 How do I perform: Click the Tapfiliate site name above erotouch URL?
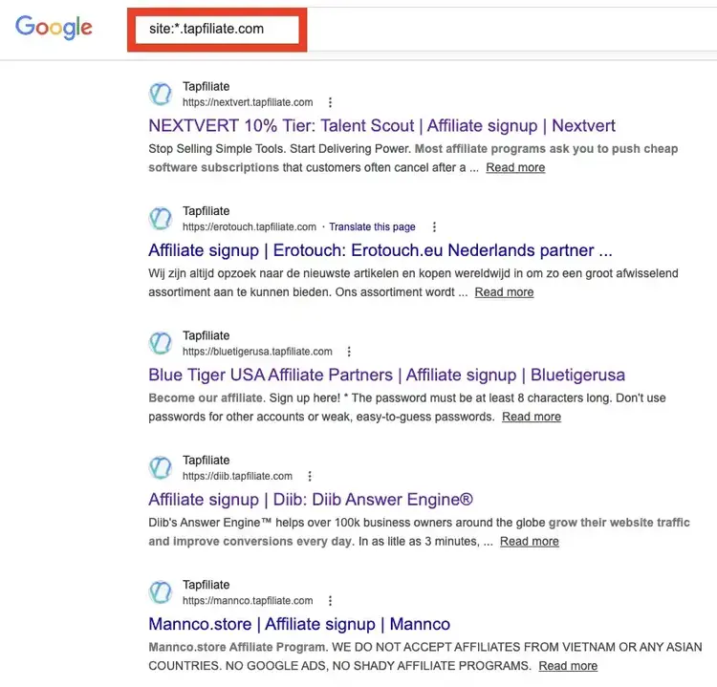click(206, 211)
